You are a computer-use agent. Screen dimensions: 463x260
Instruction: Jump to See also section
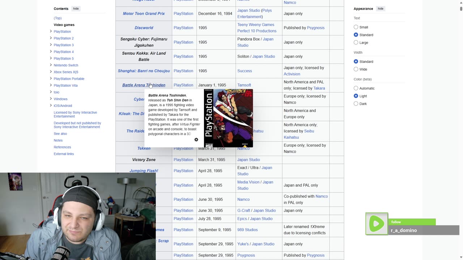(x=60, y=134)
